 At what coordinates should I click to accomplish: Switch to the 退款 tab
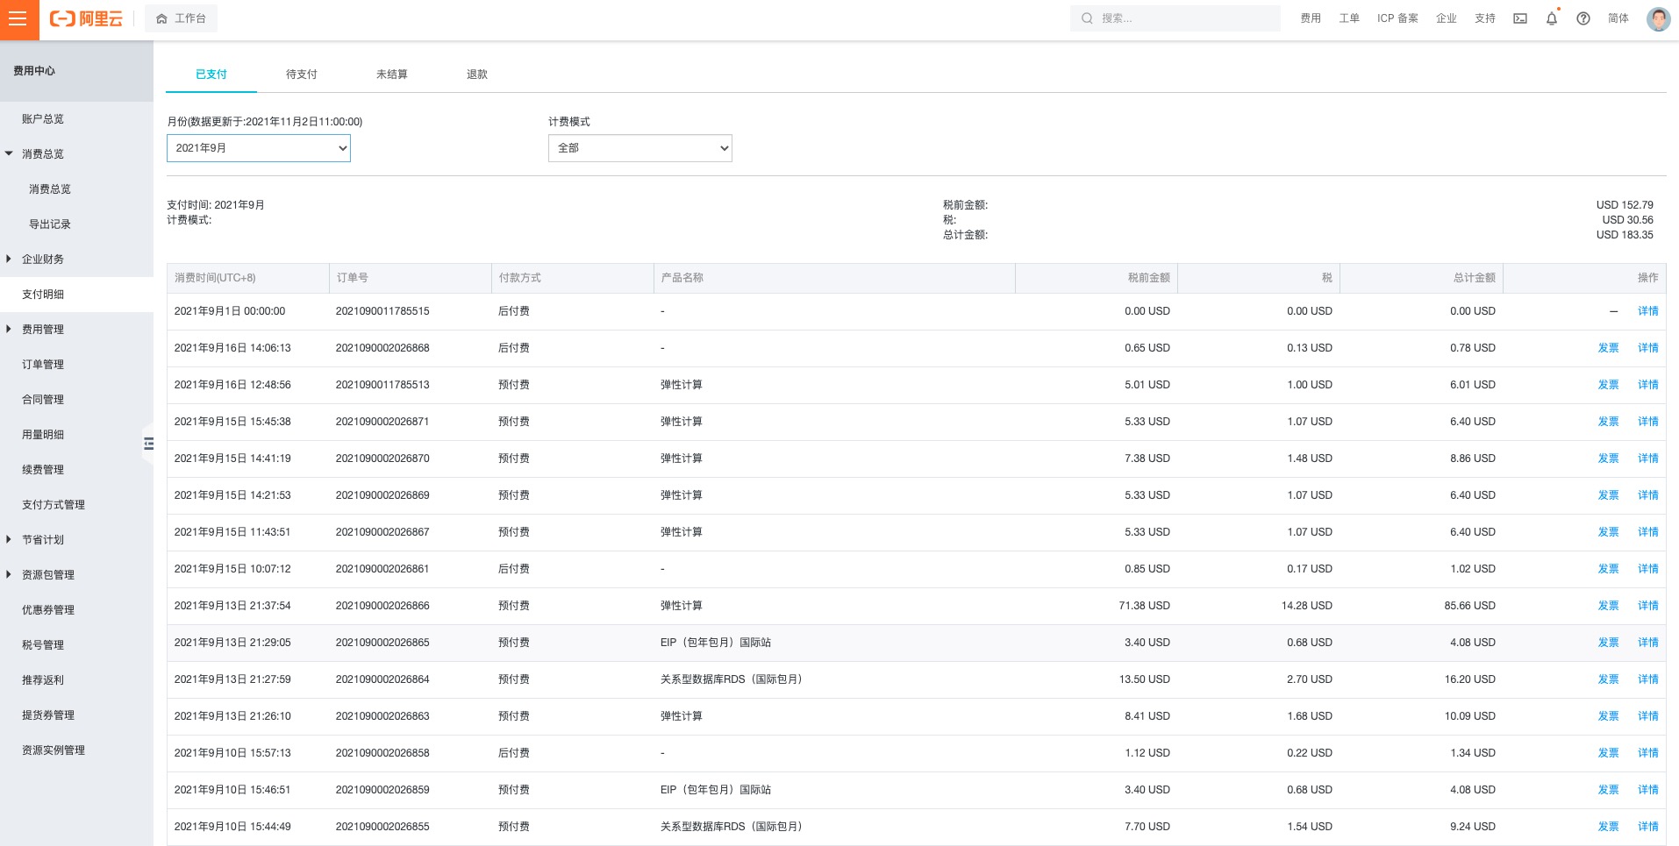click(477, 75)
